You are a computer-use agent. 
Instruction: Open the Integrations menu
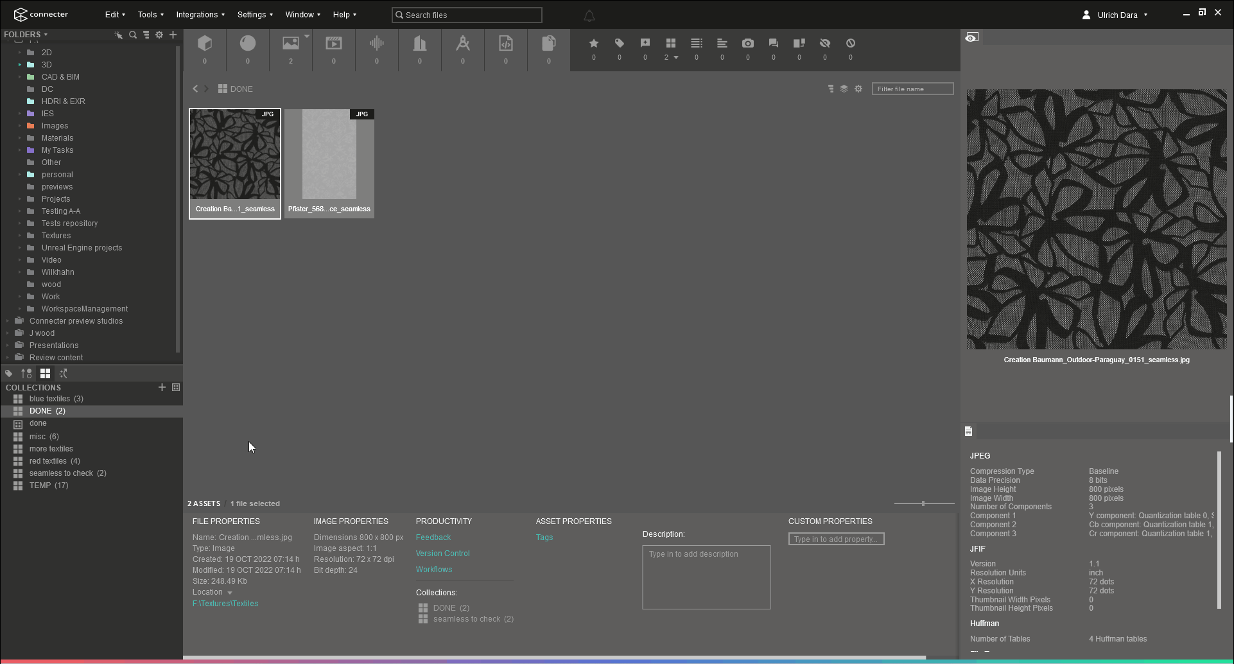point(200,15)
